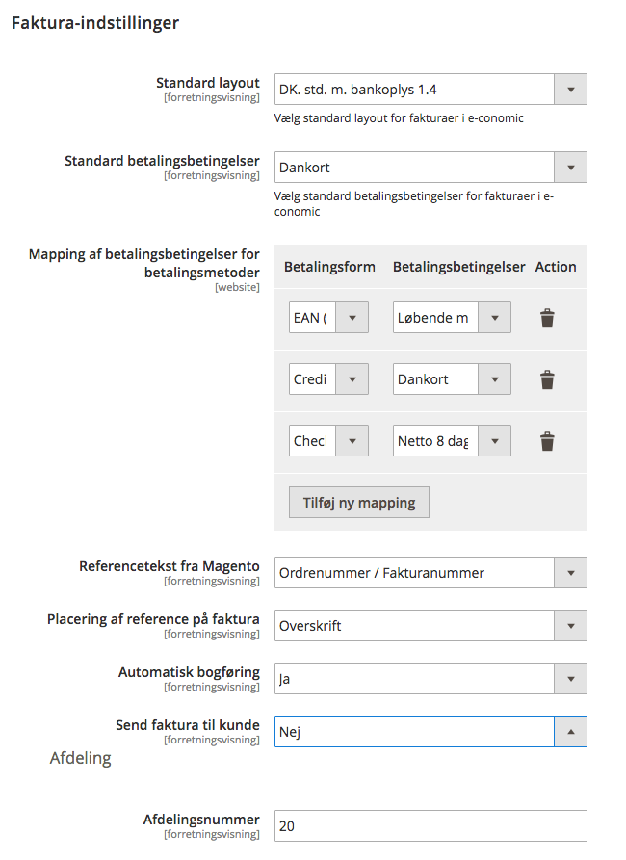Expand the EAN Betalingsform selector
The width and height of the screenshot is (626, 860).
coord(328,318)
